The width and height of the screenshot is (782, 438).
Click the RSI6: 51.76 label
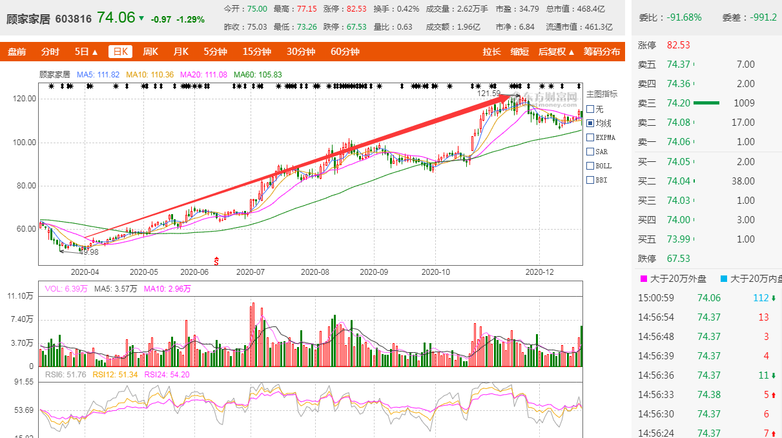[66, 375]
